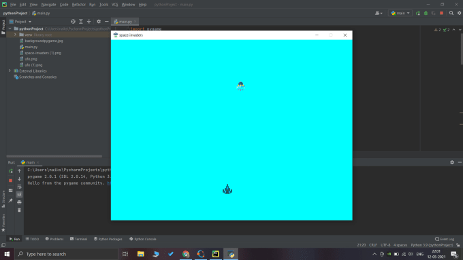Viewport: 463px width, 260px height.
Task: Stop process with red square in Run panel
Action: 11,181
